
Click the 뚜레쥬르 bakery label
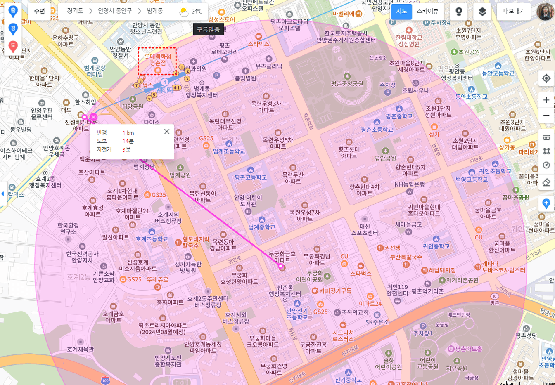tap(158, 279)
